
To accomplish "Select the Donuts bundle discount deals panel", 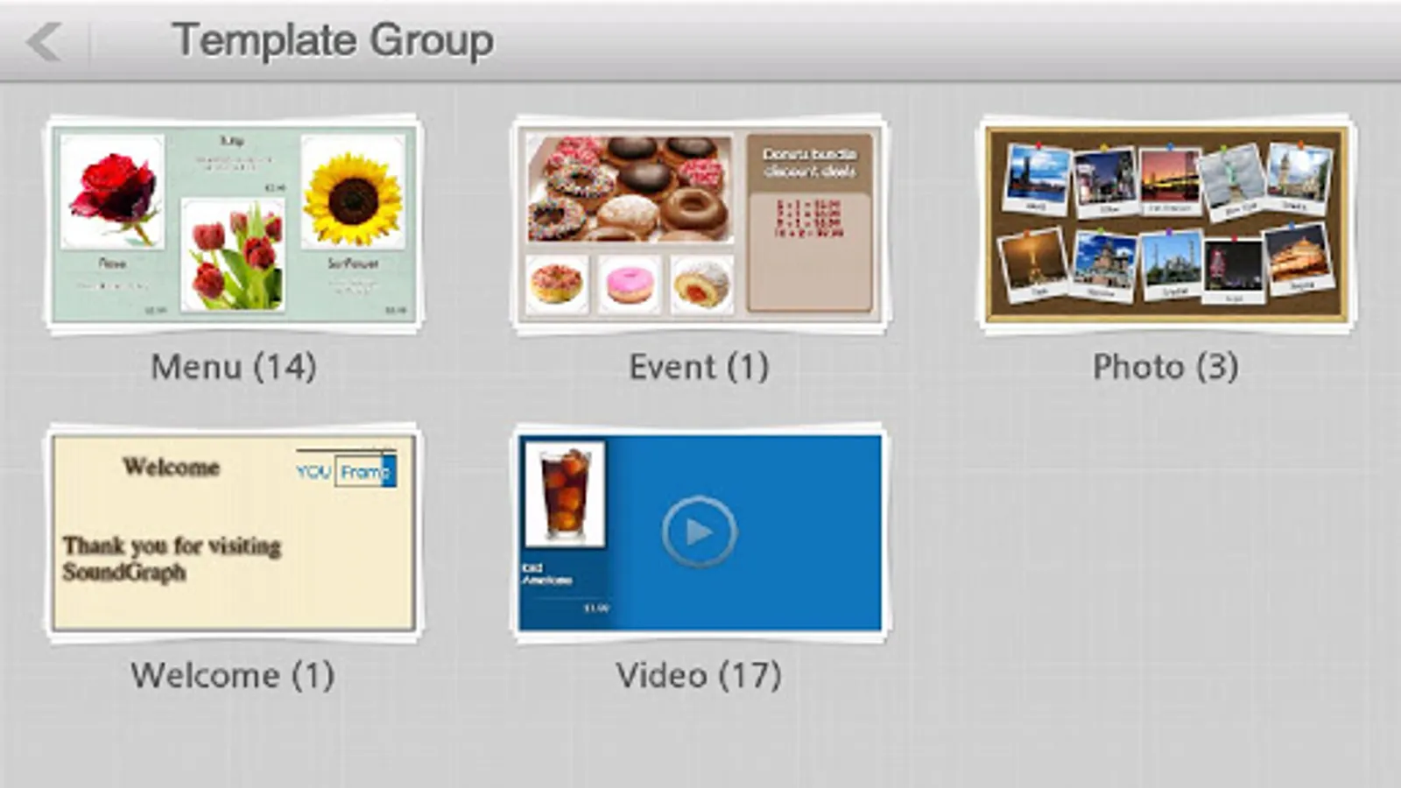I will pos(810,219).
